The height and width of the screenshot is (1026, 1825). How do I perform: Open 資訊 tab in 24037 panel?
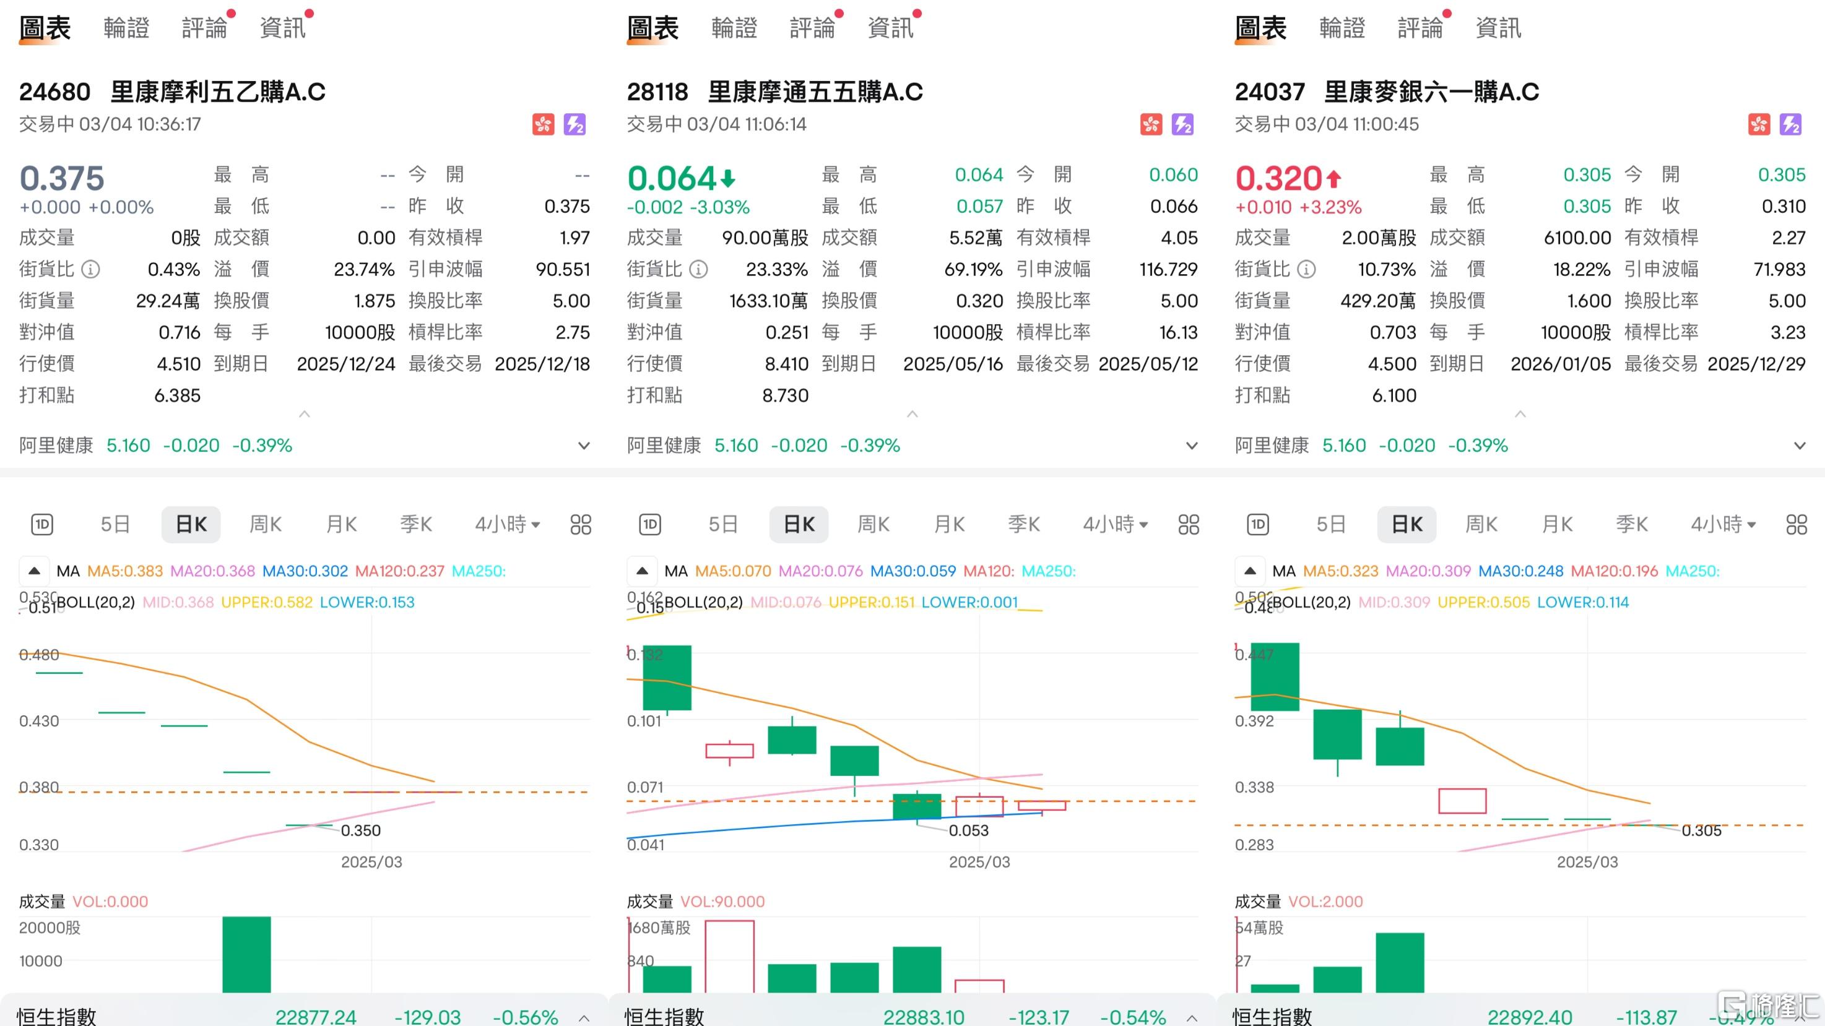coord(1498,28)
